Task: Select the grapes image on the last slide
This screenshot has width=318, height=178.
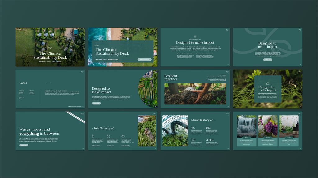Action: (267, 126)
